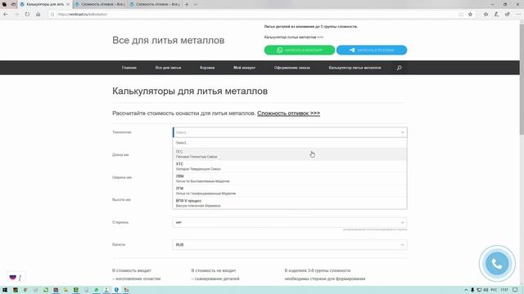The height and width of the screenshot is (294, 524).
Task: Open the Windows notification center icon
Action: (515, 290)
